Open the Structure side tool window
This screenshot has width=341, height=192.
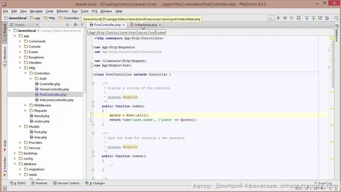5,57
